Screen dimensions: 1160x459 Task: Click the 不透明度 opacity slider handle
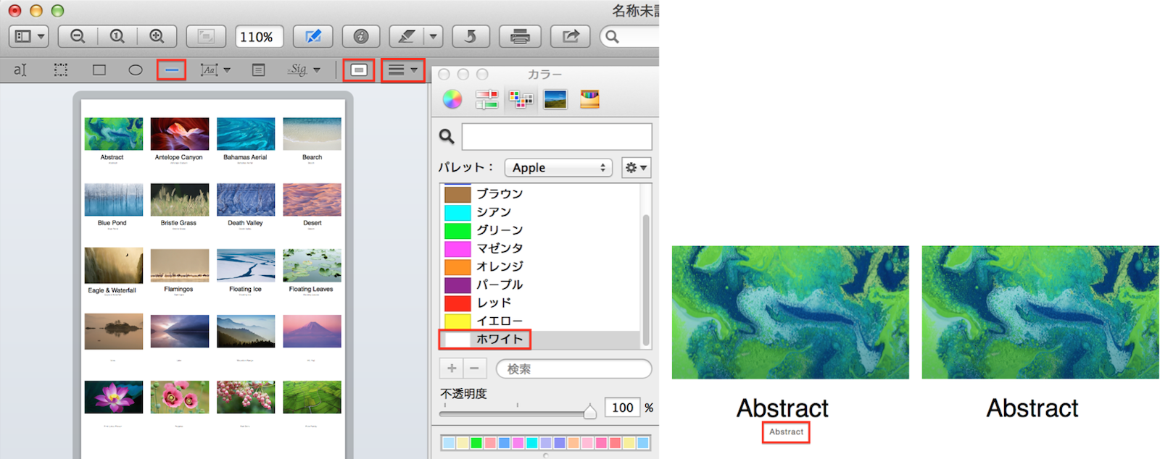click(x=589, y=411)
